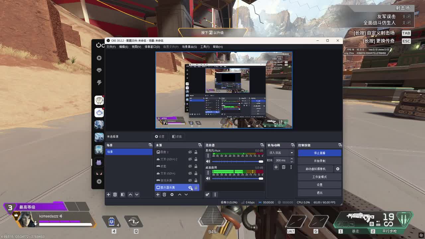Delete selected source via the trash icon
Screen dimensions: 425x239
click(164, 195)
